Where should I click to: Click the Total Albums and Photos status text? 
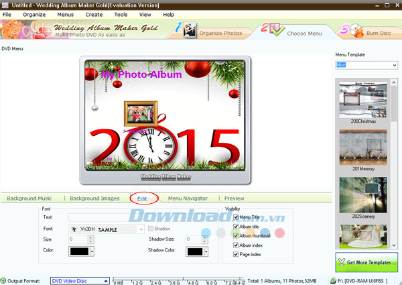point(282,281)
